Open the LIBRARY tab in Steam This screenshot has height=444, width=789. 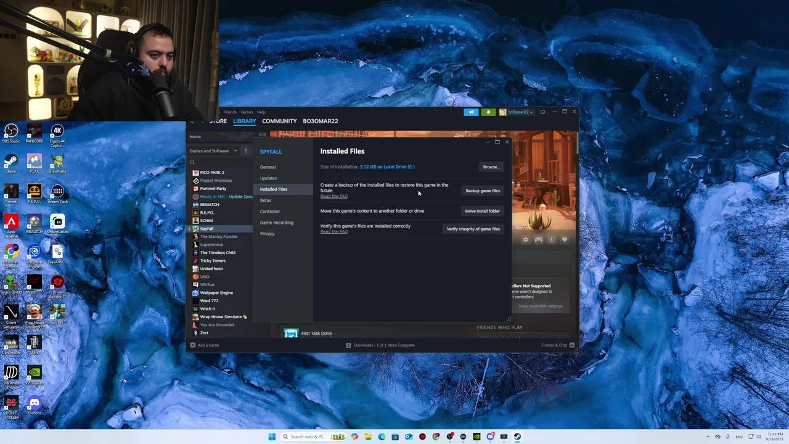coord(245,121)
